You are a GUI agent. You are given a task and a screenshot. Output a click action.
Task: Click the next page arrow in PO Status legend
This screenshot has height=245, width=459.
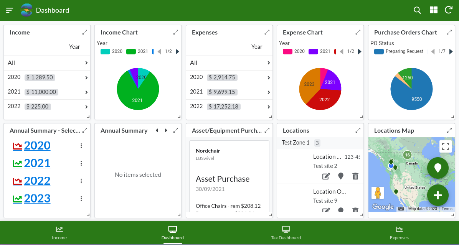(451, 51)
